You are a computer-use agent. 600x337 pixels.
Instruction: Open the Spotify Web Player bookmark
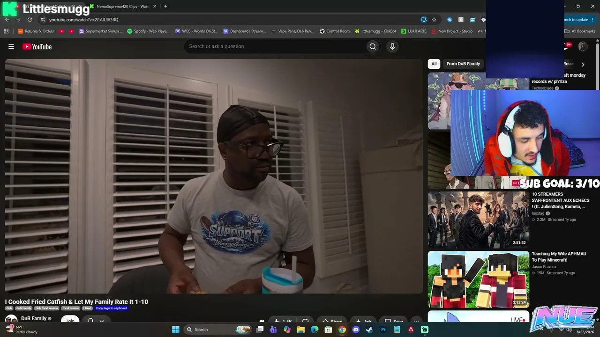click(148, 31)
